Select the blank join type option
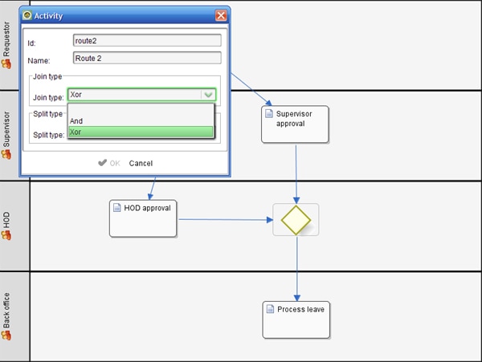 (141, 110)
